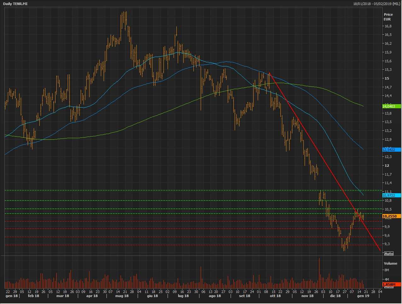This screenshot has height=304, width=402.
Task: Click the green 14,0403 moving average tag
Action: pos(391,106)
